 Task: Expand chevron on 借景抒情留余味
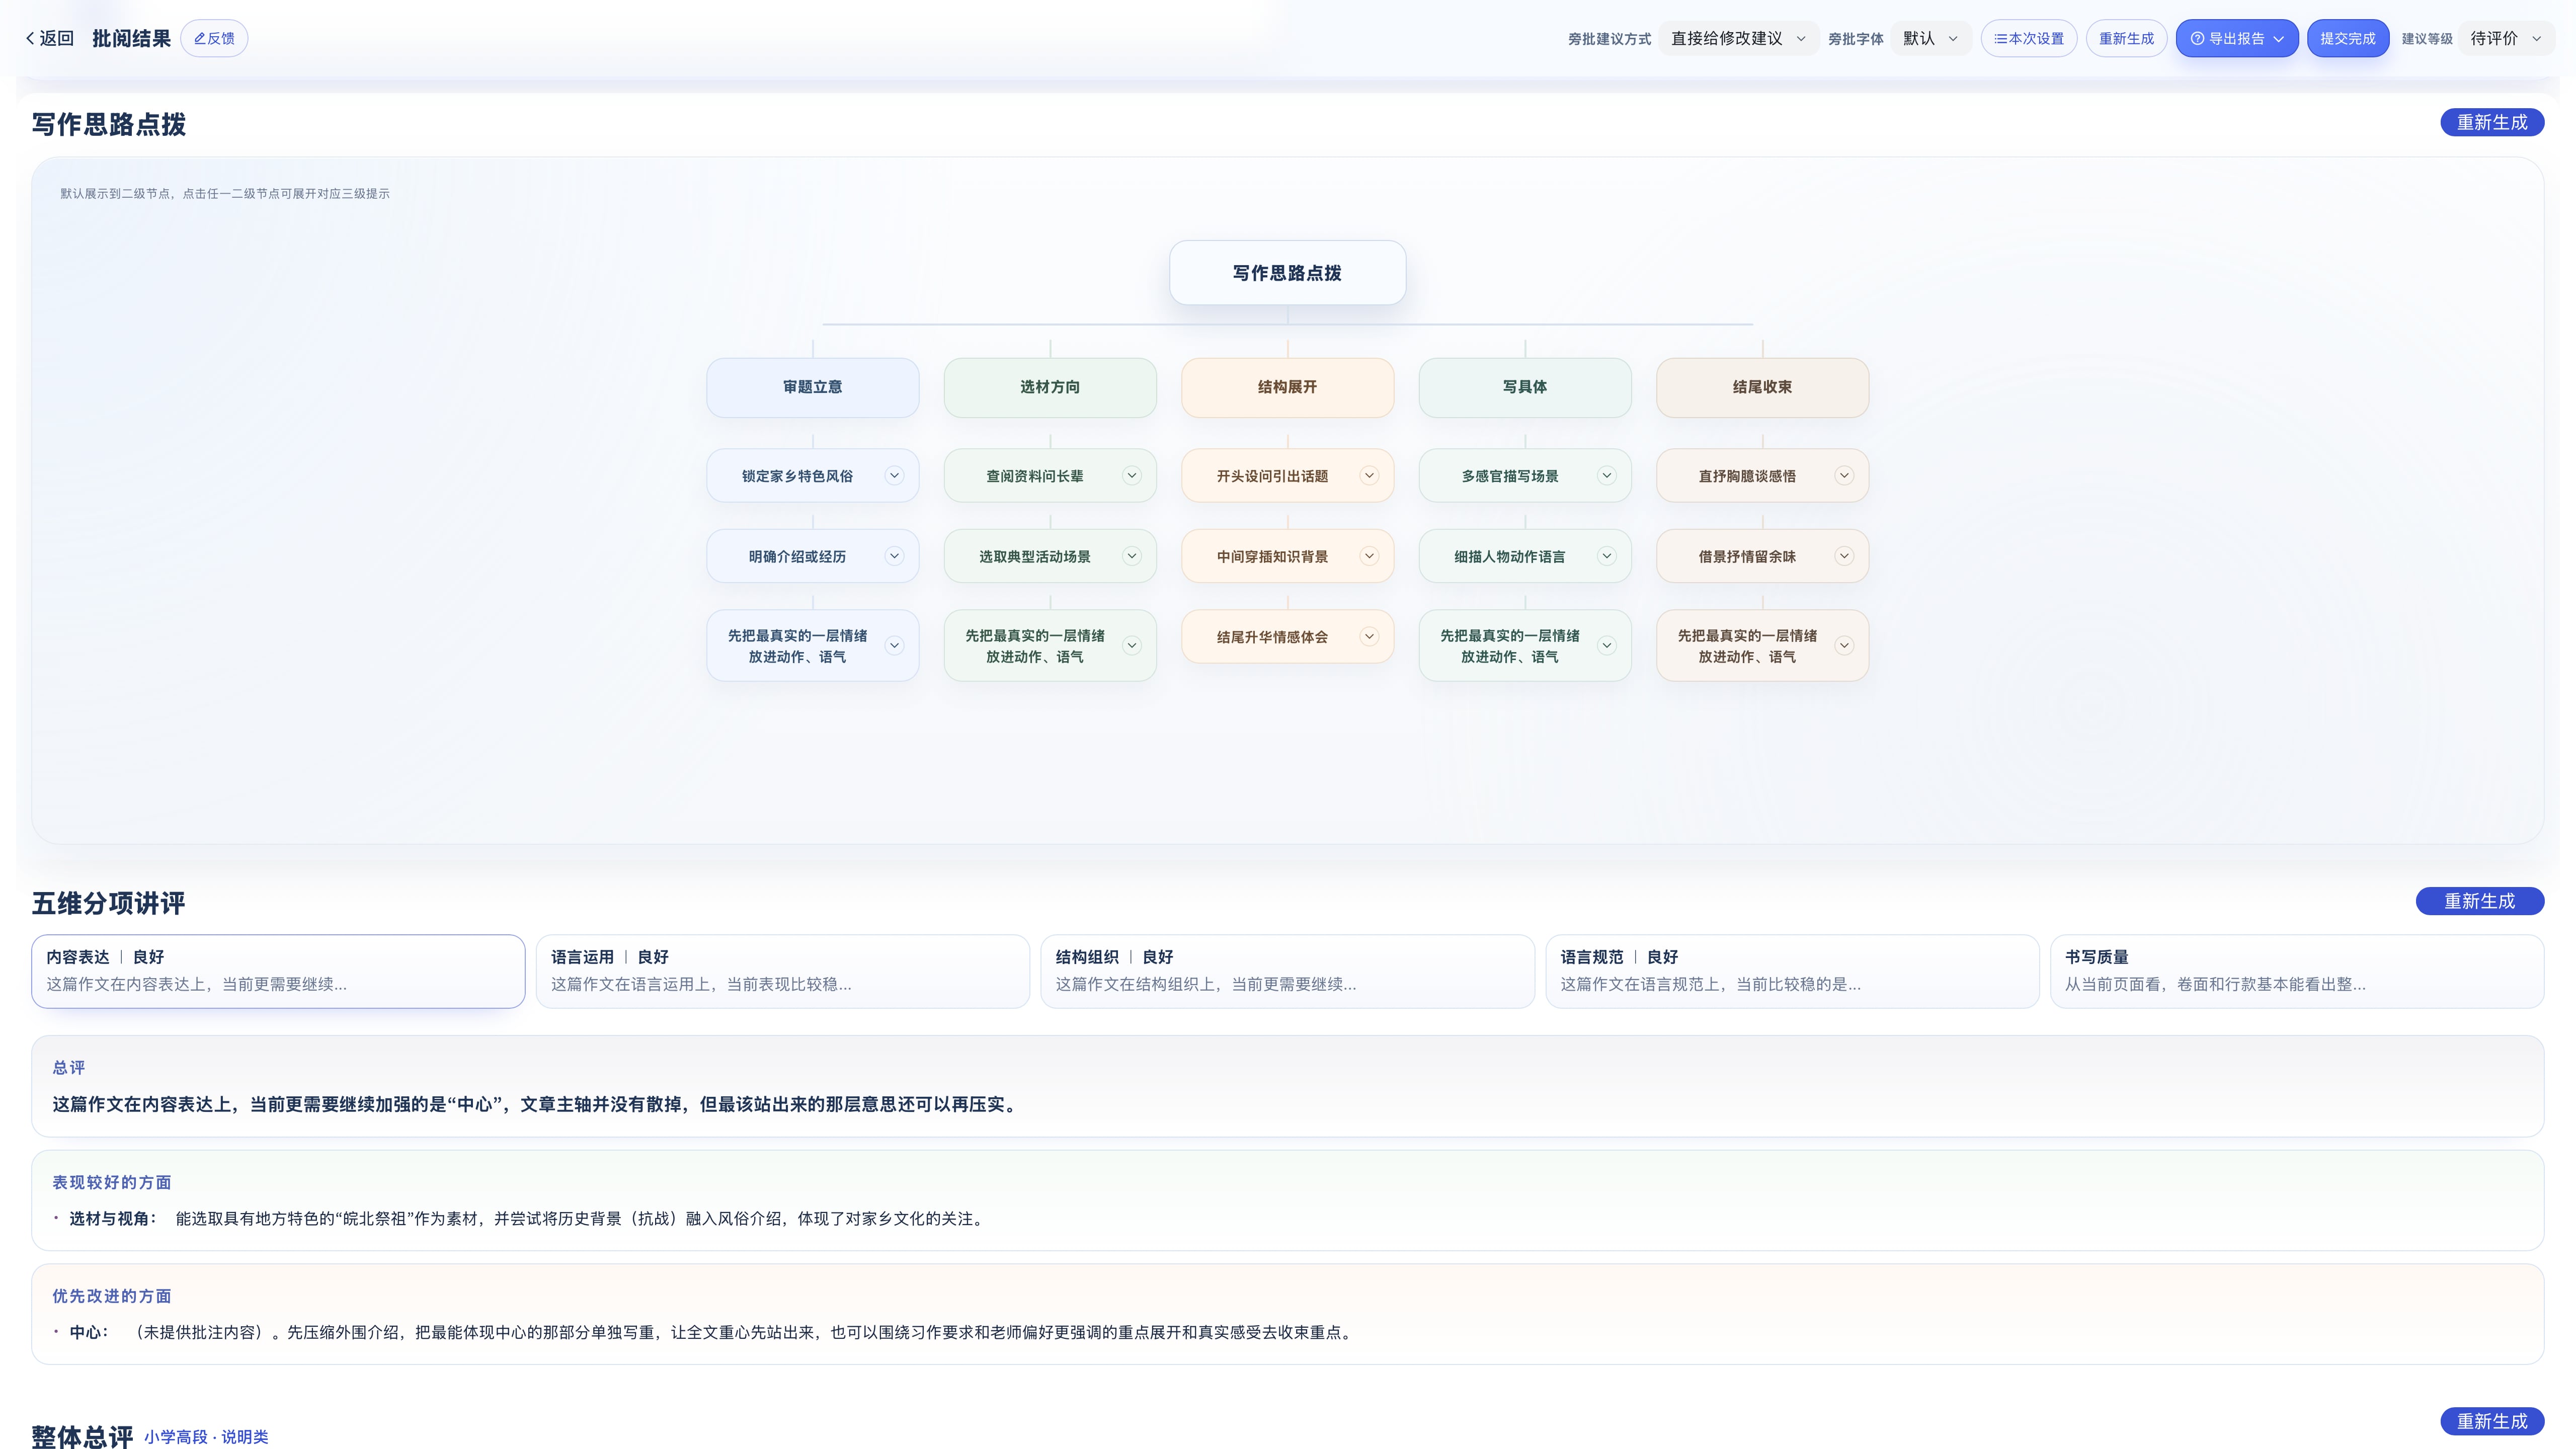(1844, 556)
